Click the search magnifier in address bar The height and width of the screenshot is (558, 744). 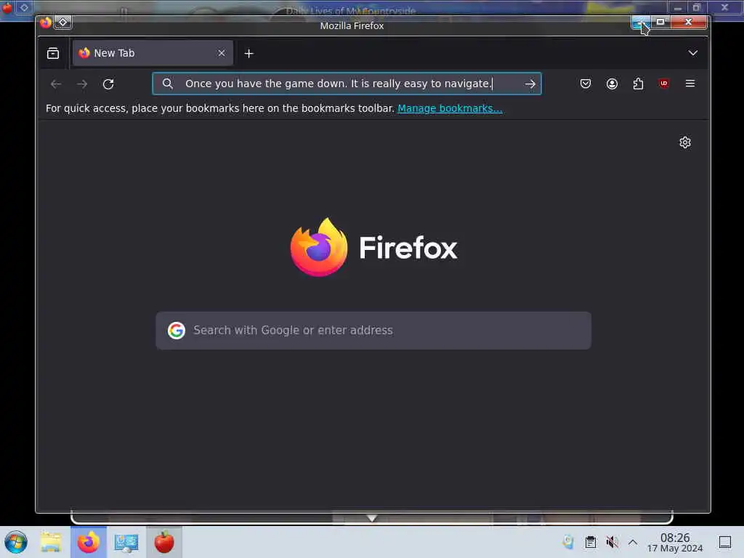[x=168, y=84]
